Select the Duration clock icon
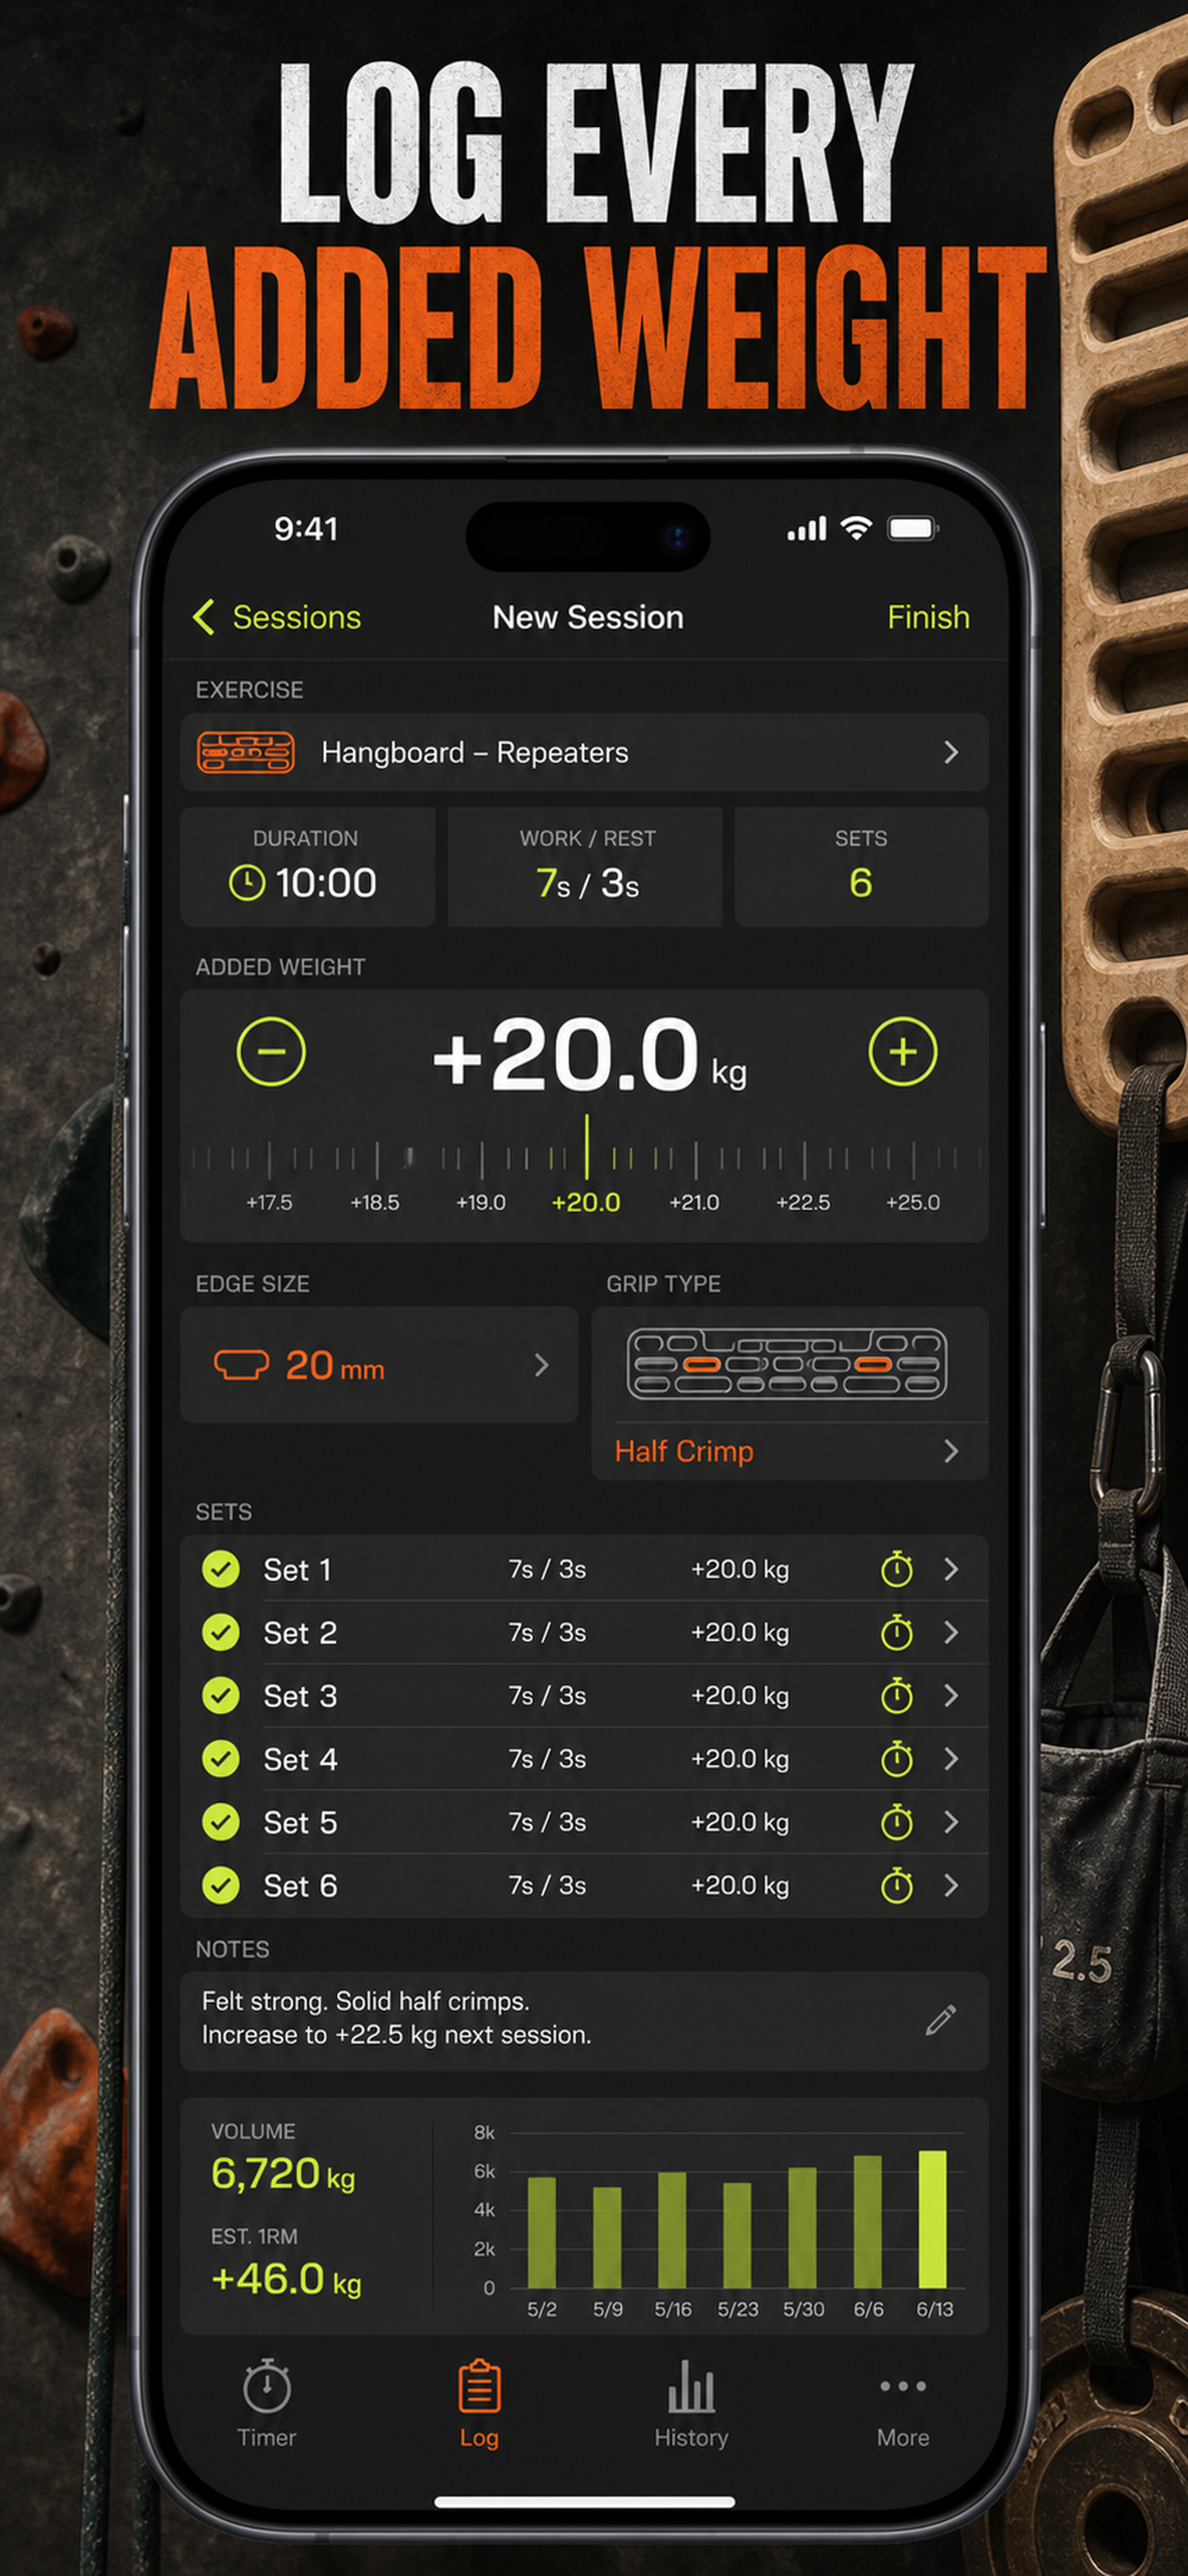This screenshot has height=2576, width=1188. (x=247, y=883)
